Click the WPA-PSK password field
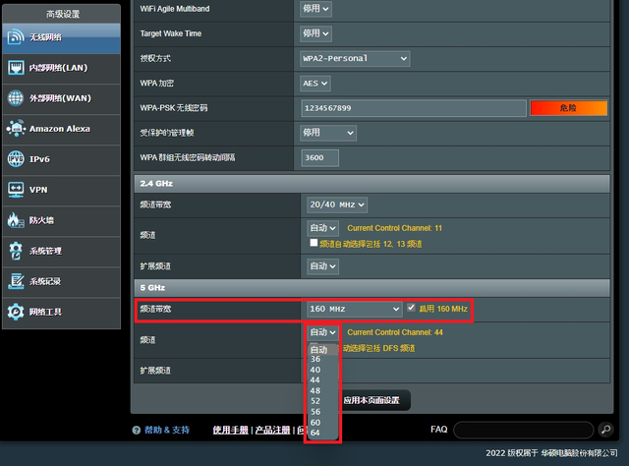629x466 pixels. [x=414, y=108]
